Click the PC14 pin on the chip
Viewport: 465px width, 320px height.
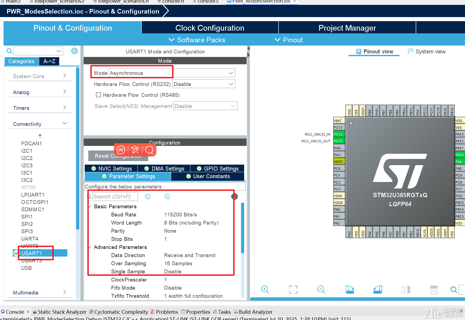coord(339,134)
